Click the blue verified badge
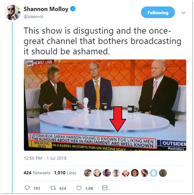194x195 pixels. tap(73, 9)
